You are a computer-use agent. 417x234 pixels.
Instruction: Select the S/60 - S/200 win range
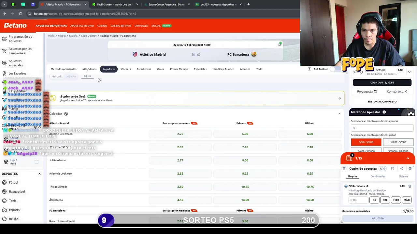[x=366, y=142]
